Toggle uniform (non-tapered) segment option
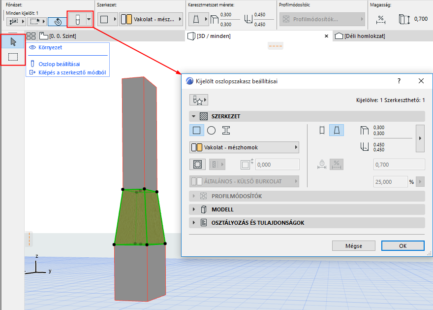 [322, 131]
